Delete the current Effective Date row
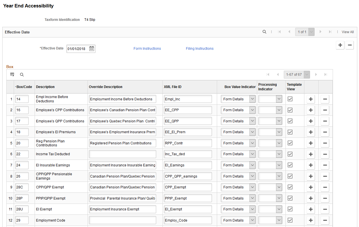 [x=350, y=45]
